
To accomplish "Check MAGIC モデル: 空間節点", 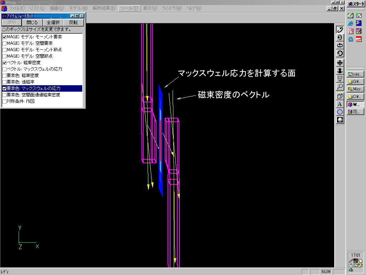I will (4, 56).
